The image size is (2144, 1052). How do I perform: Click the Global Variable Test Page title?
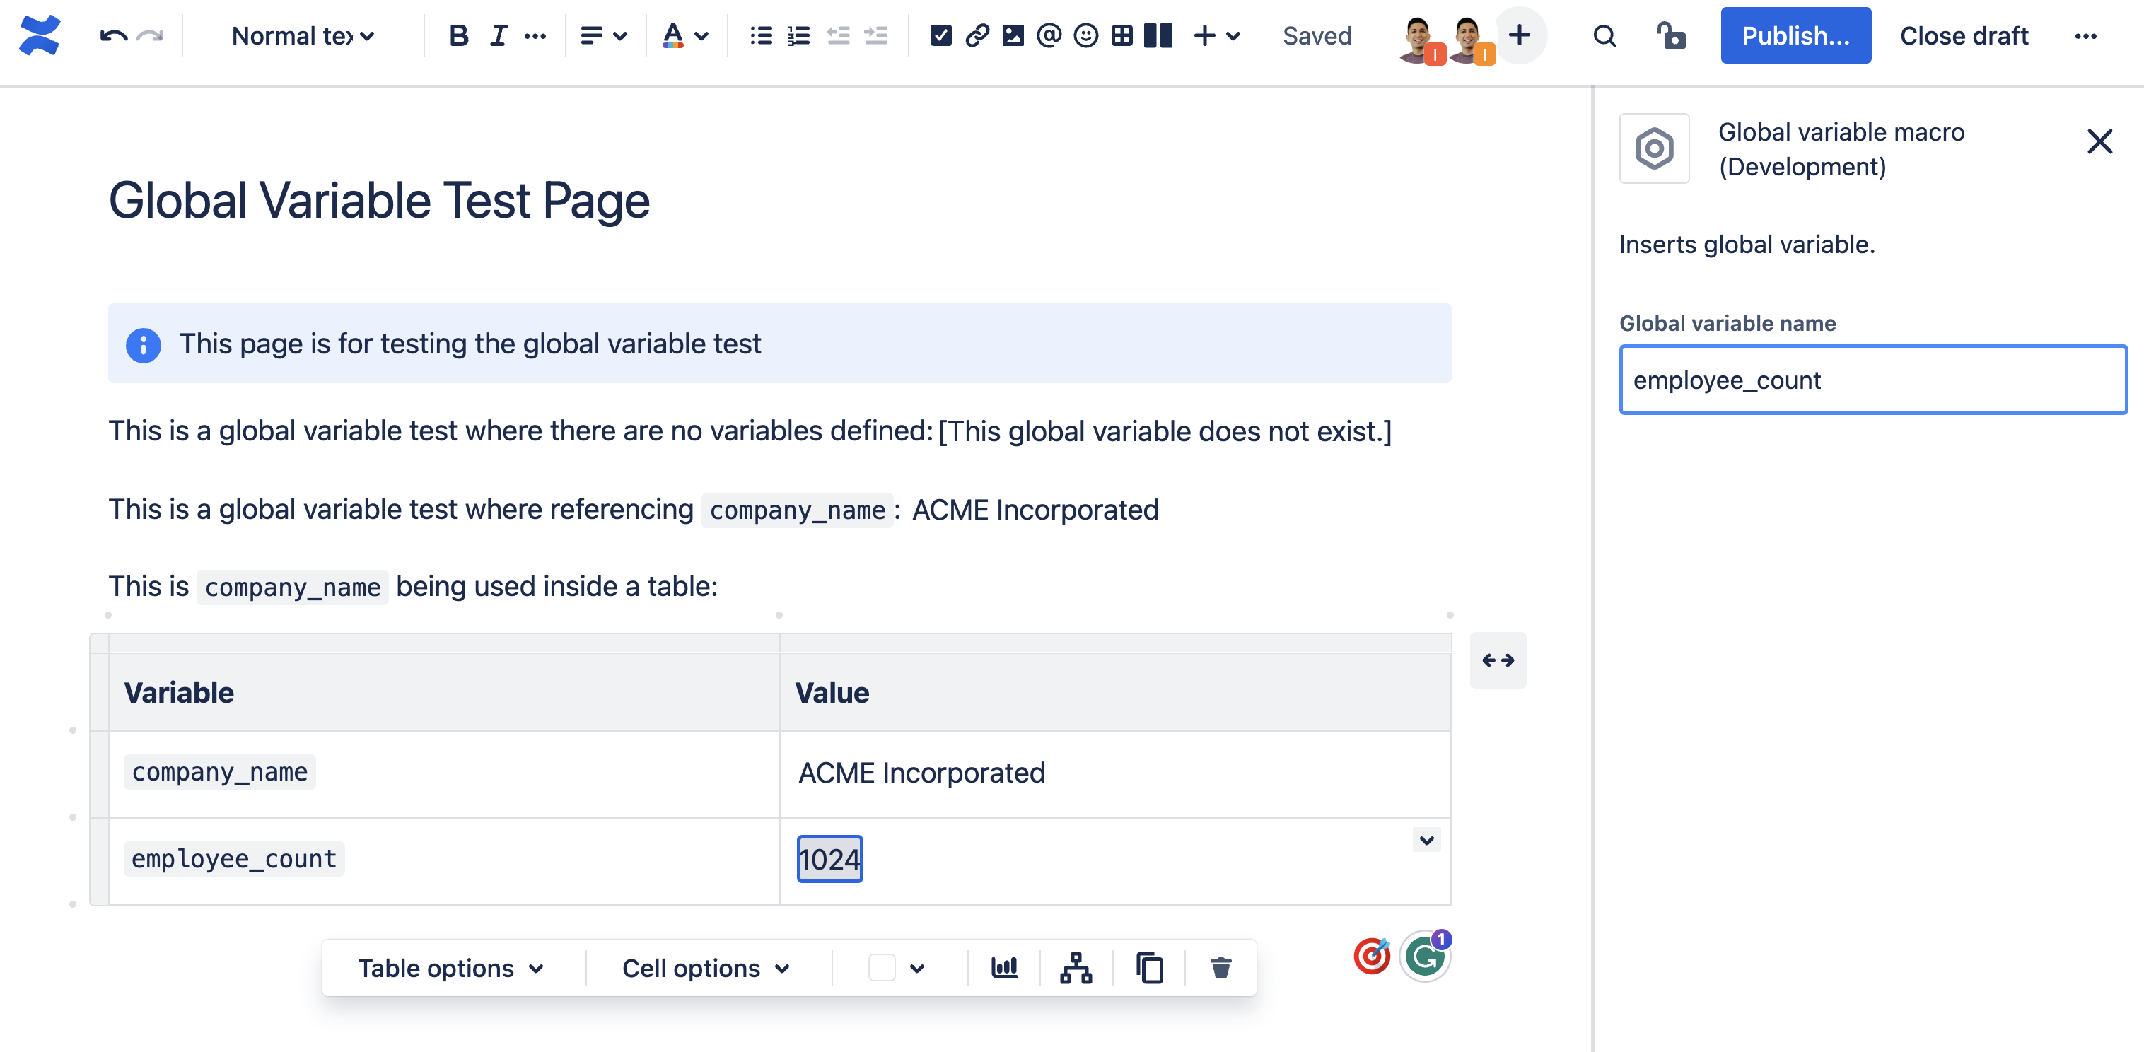[379, 201]
